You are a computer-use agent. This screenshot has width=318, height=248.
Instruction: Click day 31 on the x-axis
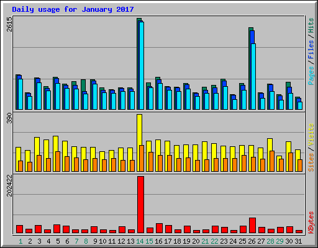pos(298,241)
